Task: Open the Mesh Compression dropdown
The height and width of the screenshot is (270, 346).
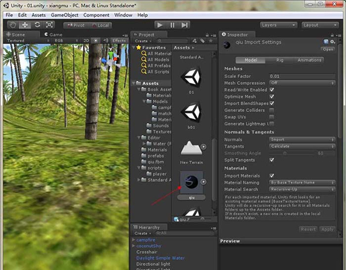Action: 302,83
